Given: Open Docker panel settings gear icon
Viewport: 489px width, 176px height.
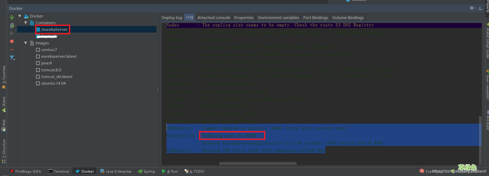Looking at the screenshot, I should click(472, 8).
